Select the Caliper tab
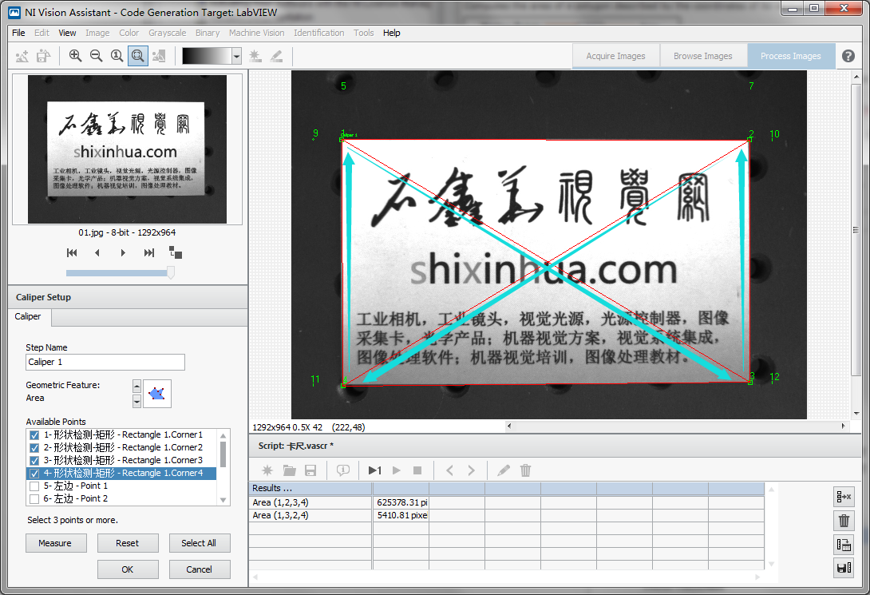Image resolution: width=870 pixels, height=595 pixels. [28, 316]
